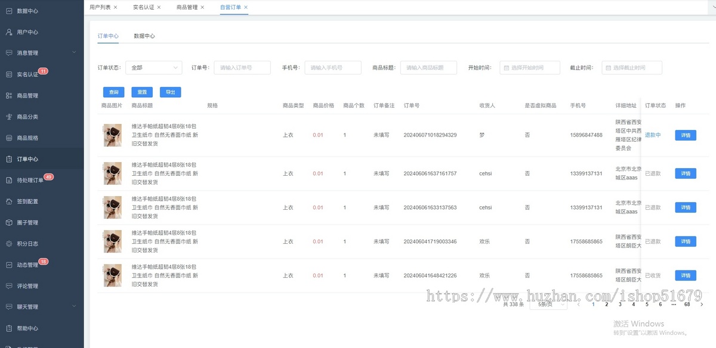Expand the 聊天管理 menu chevron

(x=74, y=306)
